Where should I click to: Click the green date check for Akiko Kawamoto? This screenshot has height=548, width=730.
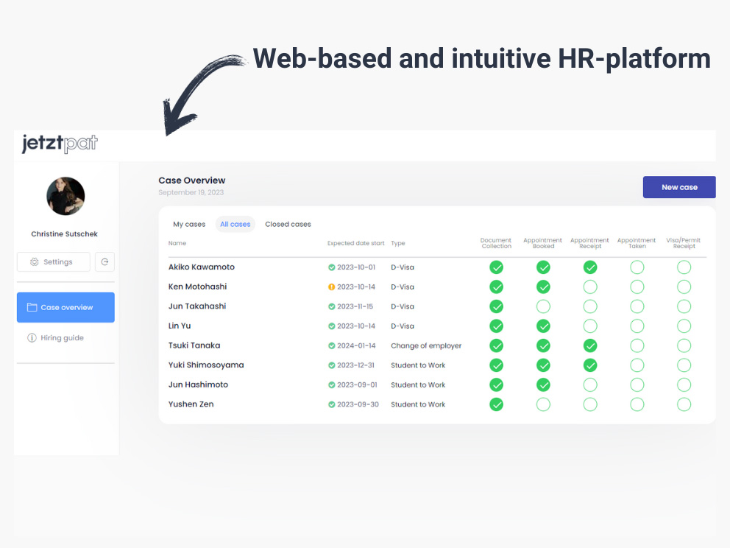click(x=331, y=267)
